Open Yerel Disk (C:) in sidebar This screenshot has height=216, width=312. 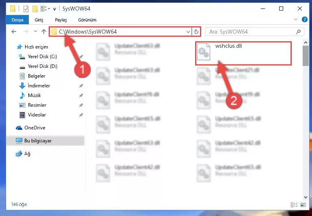(42, 57)
